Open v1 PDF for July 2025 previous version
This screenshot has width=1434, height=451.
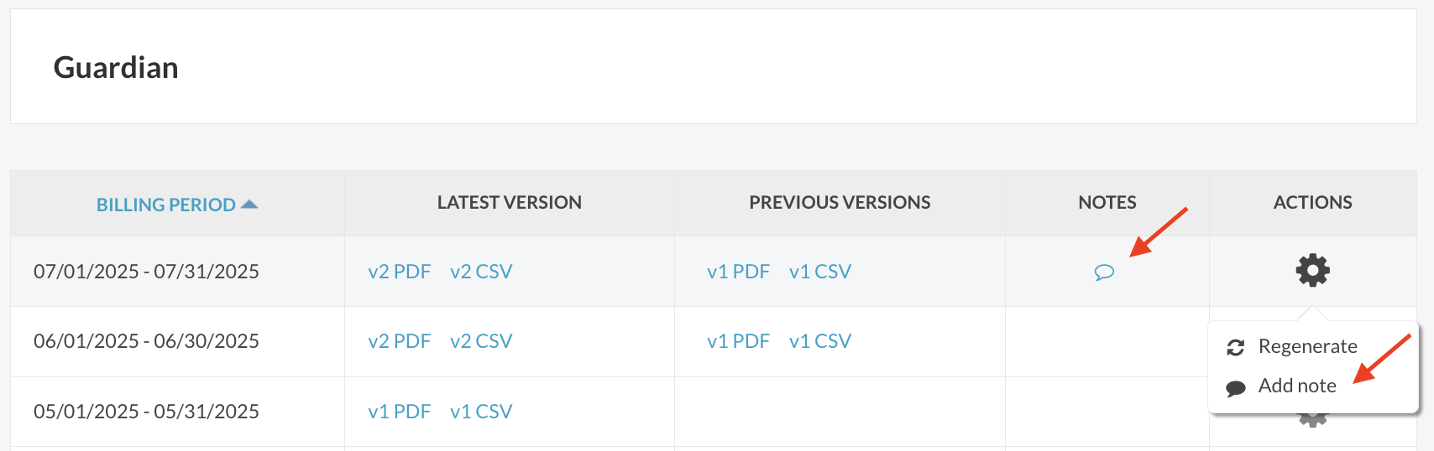pyautogui.click(x=738, y=272)
